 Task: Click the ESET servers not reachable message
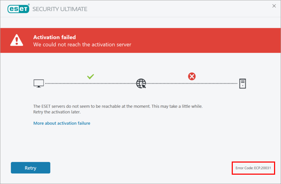click(118, 106)
